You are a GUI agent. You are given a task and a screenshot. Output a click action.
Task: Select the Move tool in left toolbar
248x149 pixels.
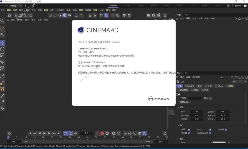2,43
